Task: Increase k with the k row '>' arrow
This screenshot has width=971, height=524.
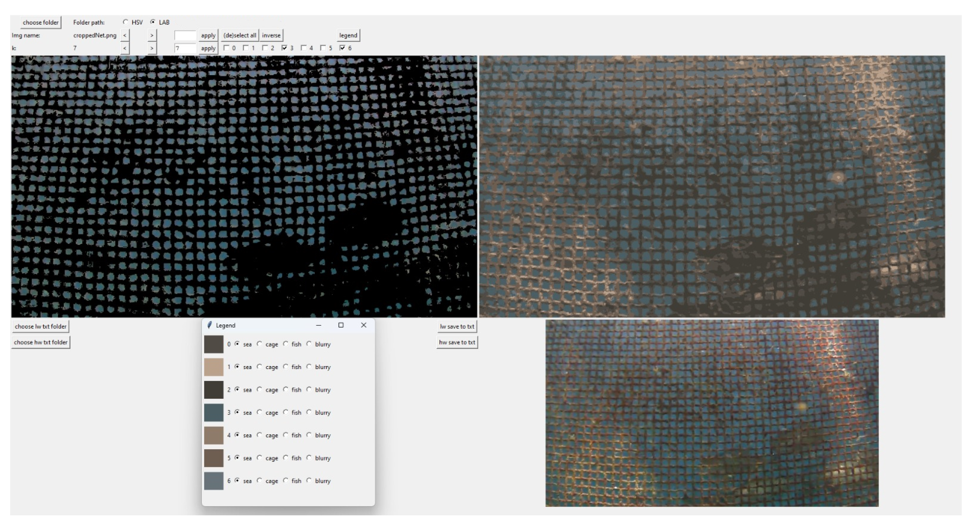Action: (x=152, y=48)
